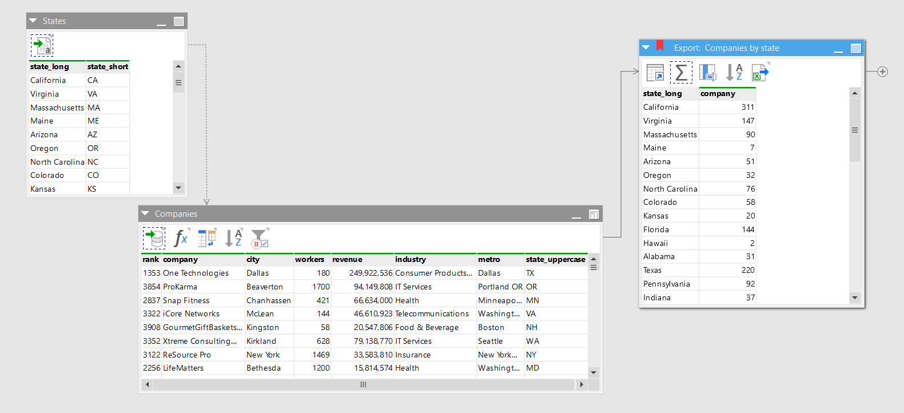Select the Portland OR metro cell
The image size is (904, 413).
500,287
